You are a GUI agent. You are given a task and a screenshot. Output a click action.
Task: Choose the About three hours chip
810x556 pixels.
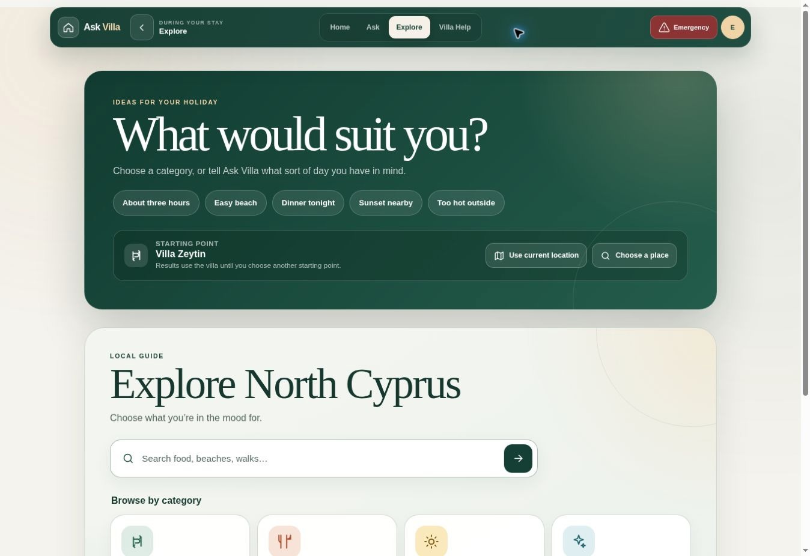[x=156, y=203]
